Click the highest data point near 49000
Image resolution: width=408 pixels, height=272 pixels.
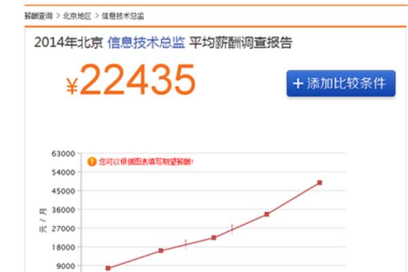320,183
